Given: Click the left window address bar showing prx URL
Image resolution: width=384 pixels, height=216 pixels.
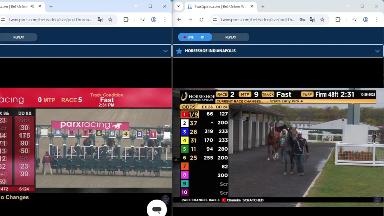Looking at the screenshot, I should tap(50, 19).
